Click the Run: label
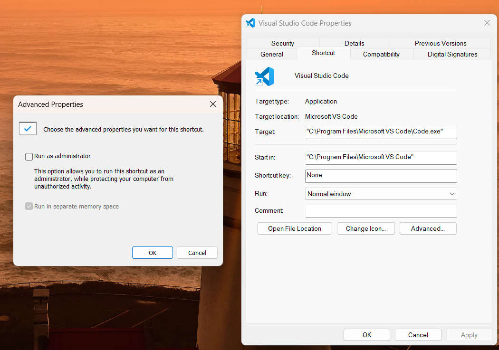Image resolution: width=499 pixels, height=350 pixels. [x=261, y=193]
